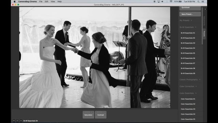Click the wedding dance photo preview
The height and width of the screenshot is (123, 218).
tap(95, 57)
